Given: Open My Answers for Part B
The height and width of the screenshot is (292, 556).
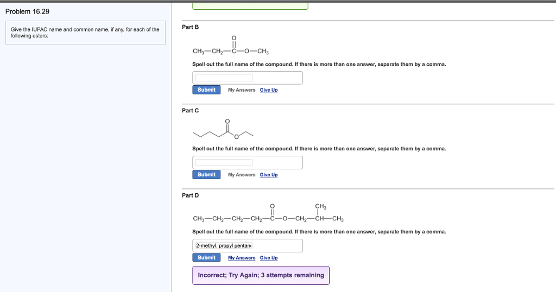Looking at the screenshot, I should click(x=242, y=90).
